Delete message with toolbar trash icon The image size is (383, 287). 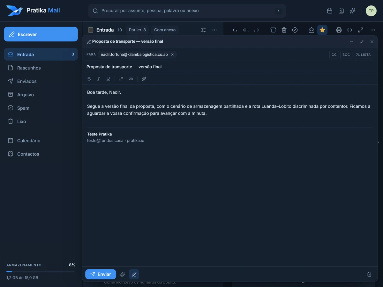pyautogui.click(x=284, y=30)
